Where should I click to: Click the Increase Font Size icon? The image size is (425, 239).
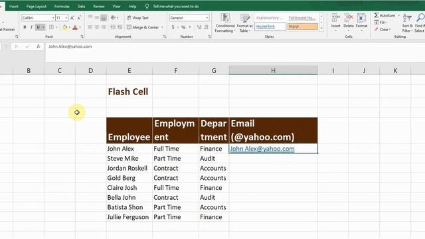pos(72,18)
